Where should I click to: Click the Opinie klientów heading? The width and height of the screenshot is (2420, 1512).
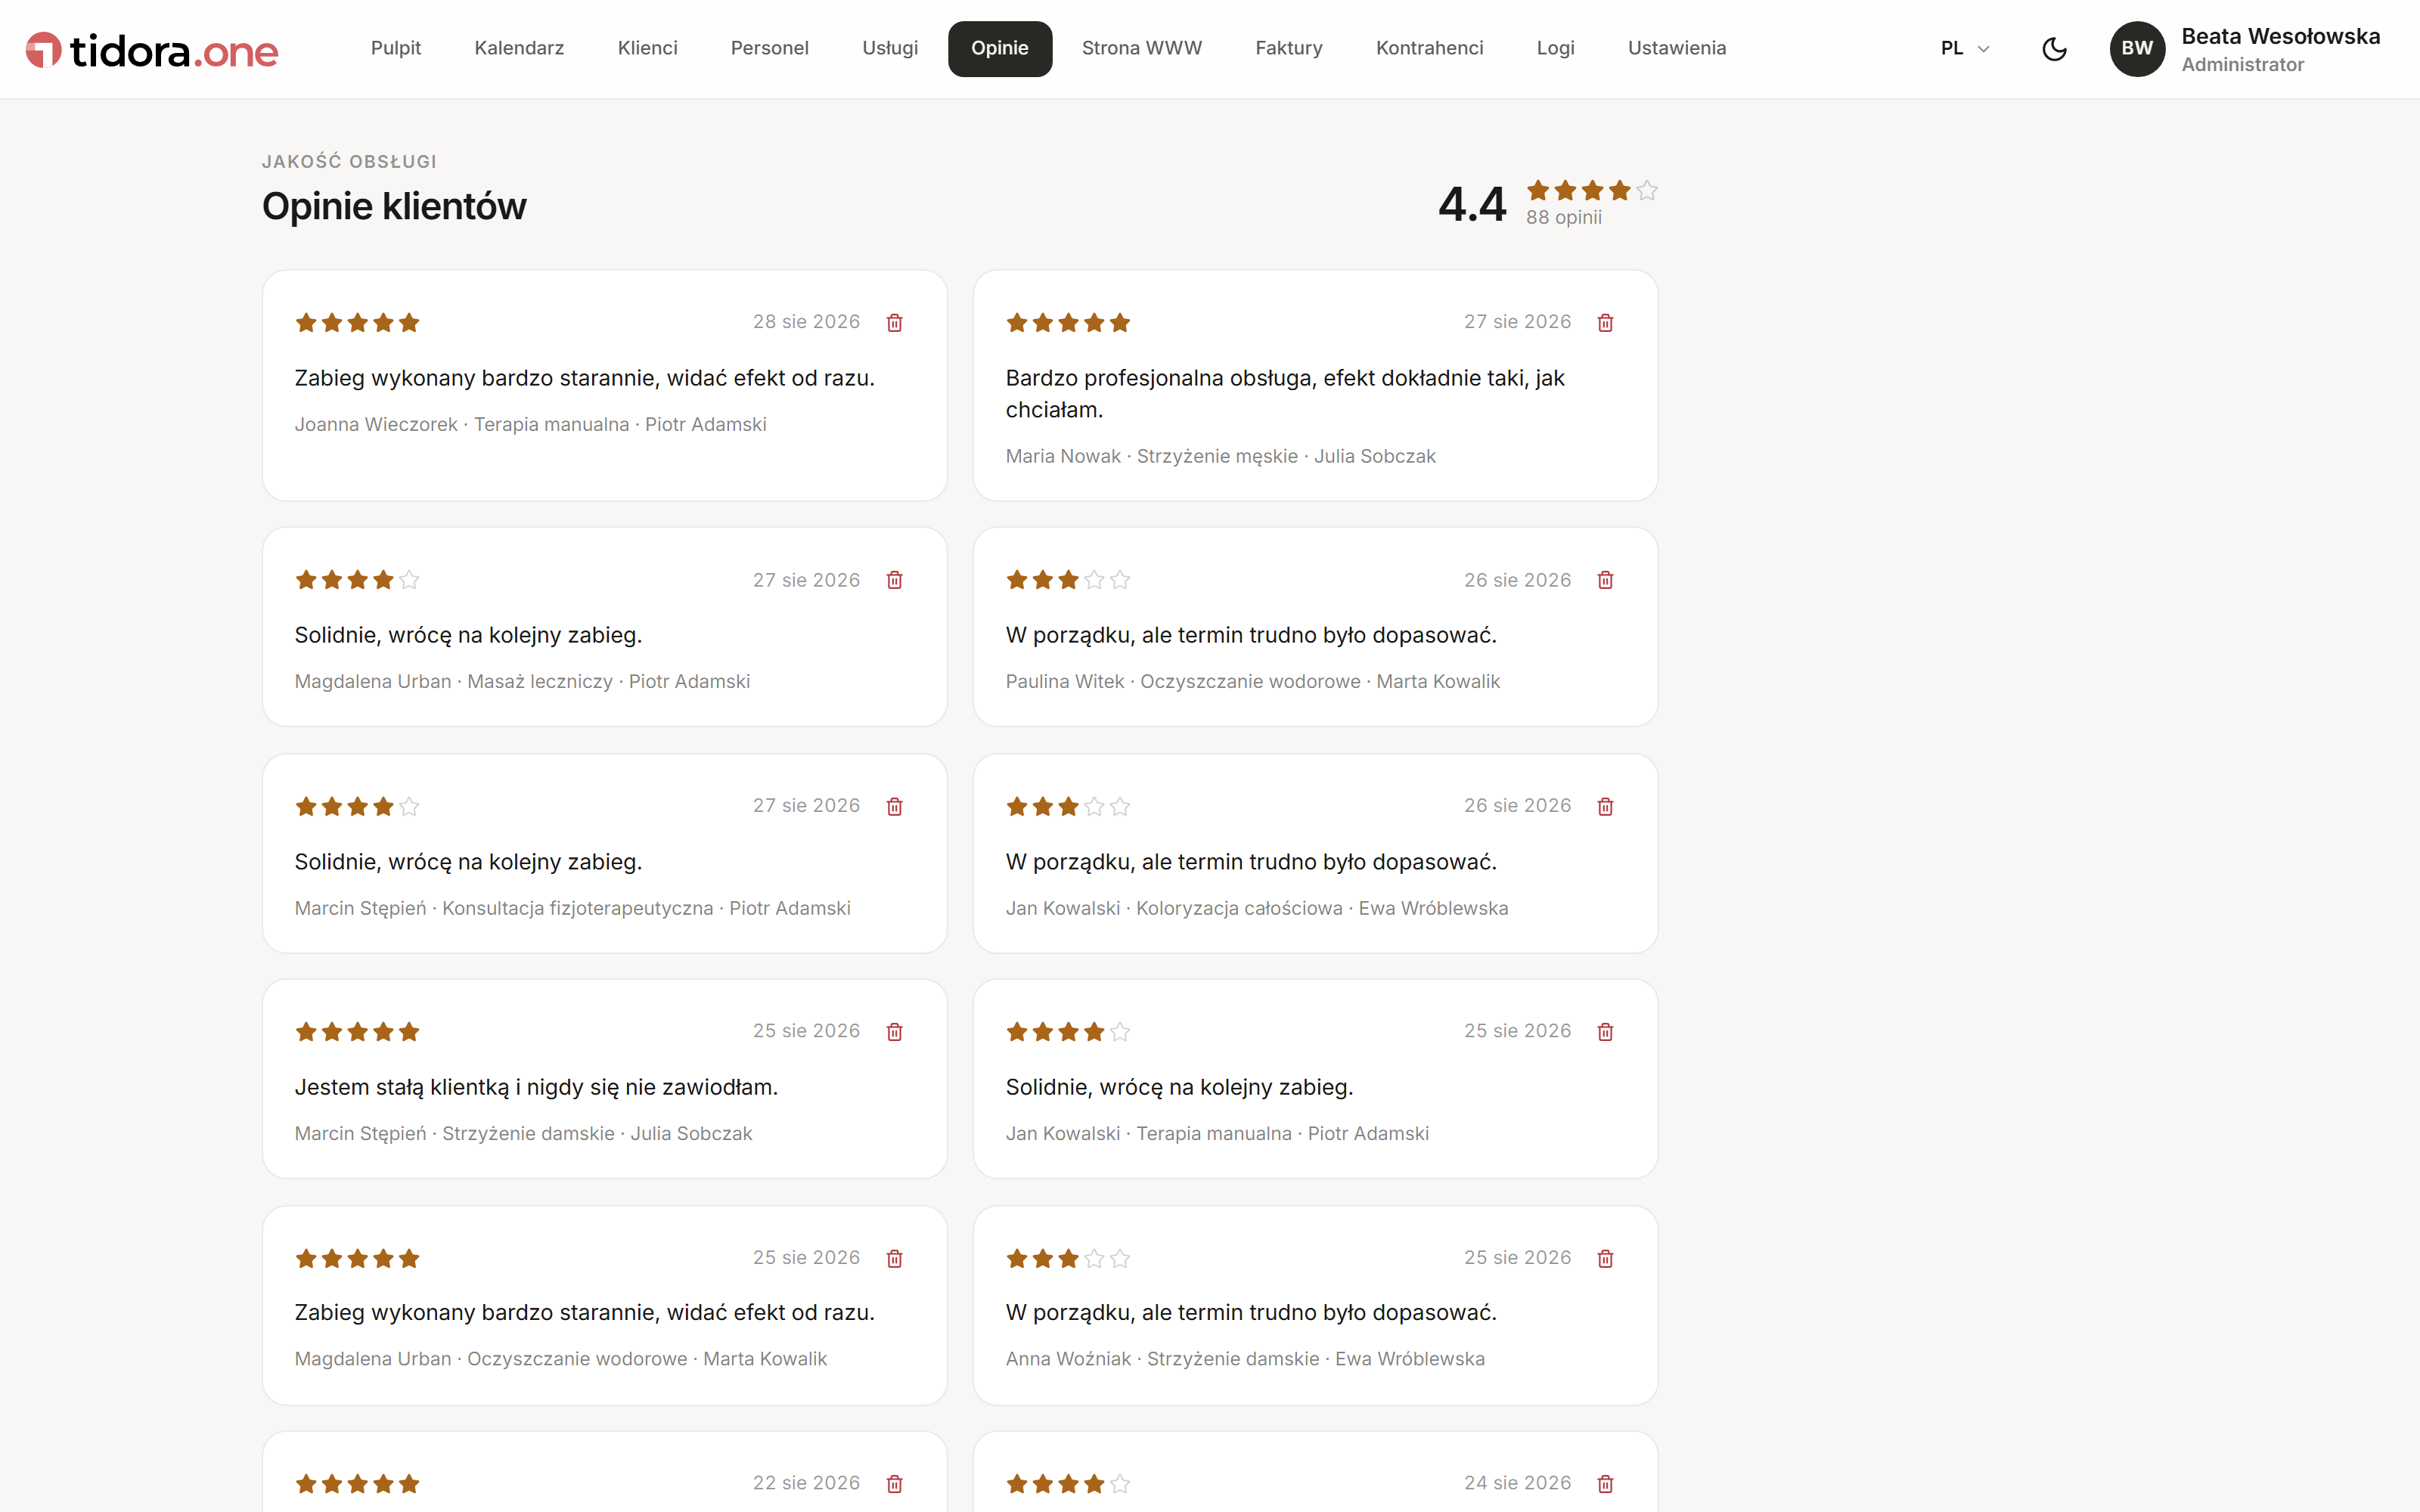pyautogui.click(x=394, y=206)
